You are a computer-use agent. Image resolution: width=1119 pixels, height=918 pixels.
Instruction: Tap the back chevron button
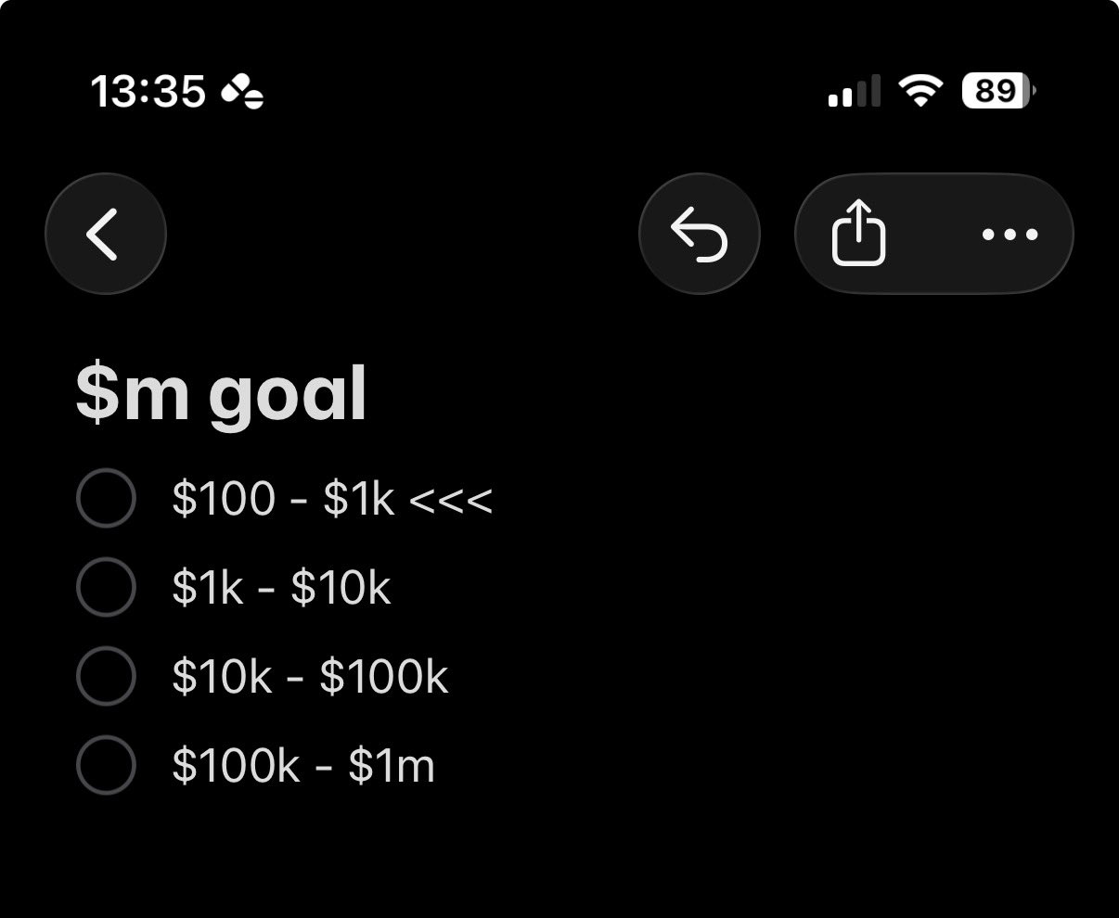105,234
